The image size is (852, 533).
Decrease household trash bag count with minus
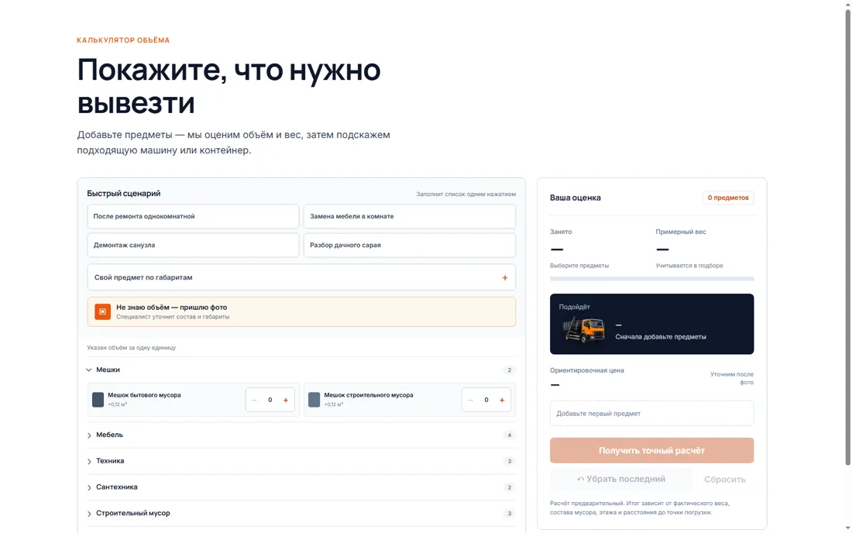tap(254, 400)
